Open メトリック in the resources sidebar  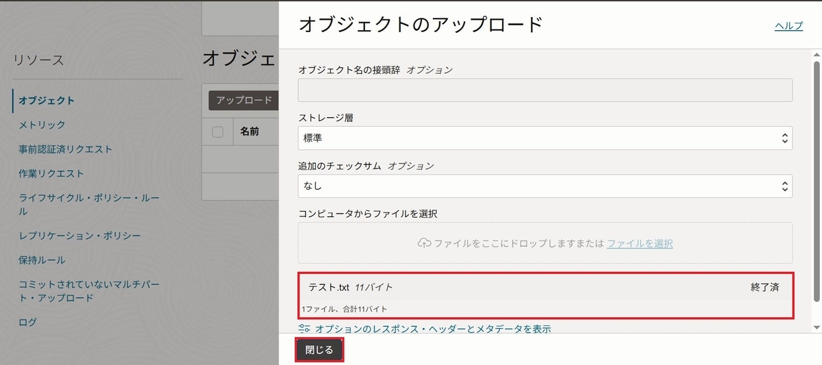point(42,125)
